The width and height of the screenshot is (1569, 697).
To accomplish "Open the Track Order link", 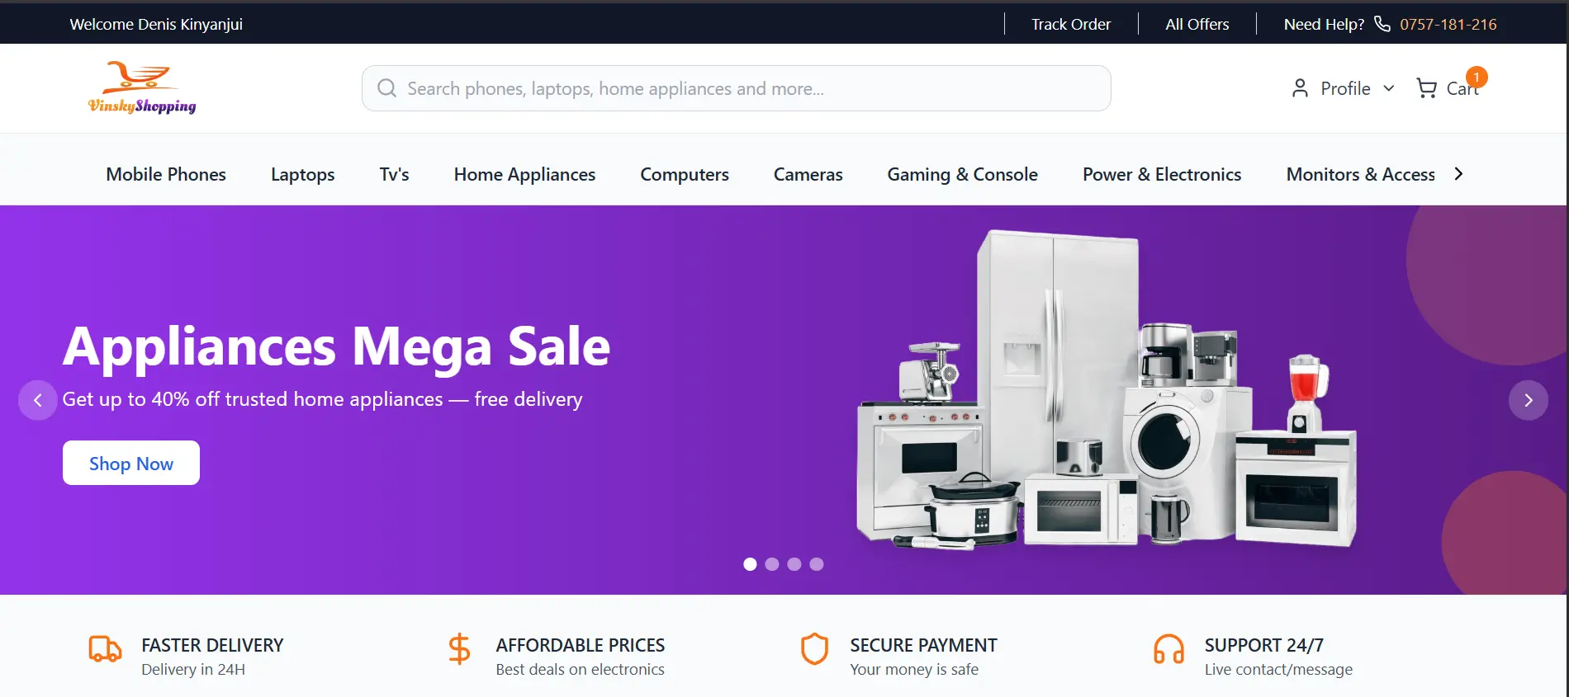I will [1071, 24].
